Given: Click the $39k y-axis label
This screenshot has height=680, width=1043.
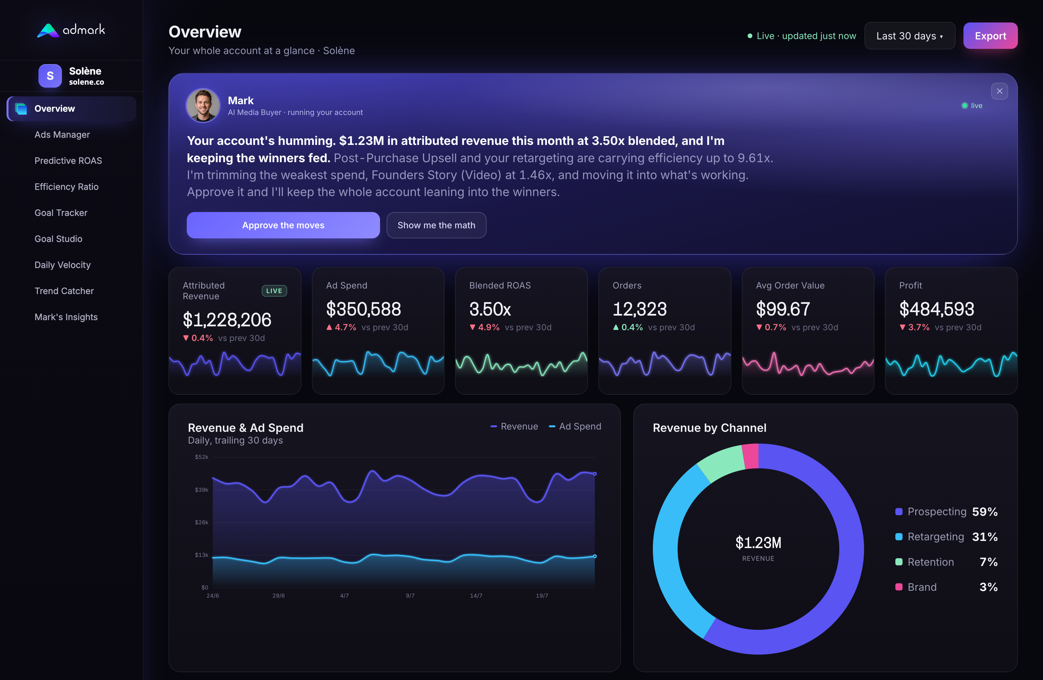Looking at the screenshot, I should pyautogui.click(x=201, y=490).
